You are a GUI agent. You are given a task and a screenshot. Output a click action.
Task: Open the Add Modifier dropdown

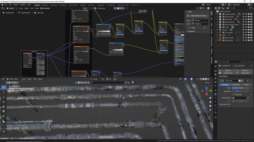235,77
